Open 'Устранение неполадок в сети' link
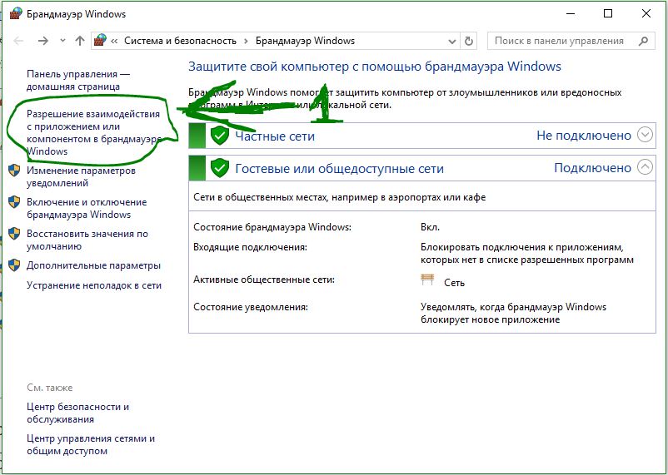The height and width of the screenshot is (475, 668). (x=94, y=285)
